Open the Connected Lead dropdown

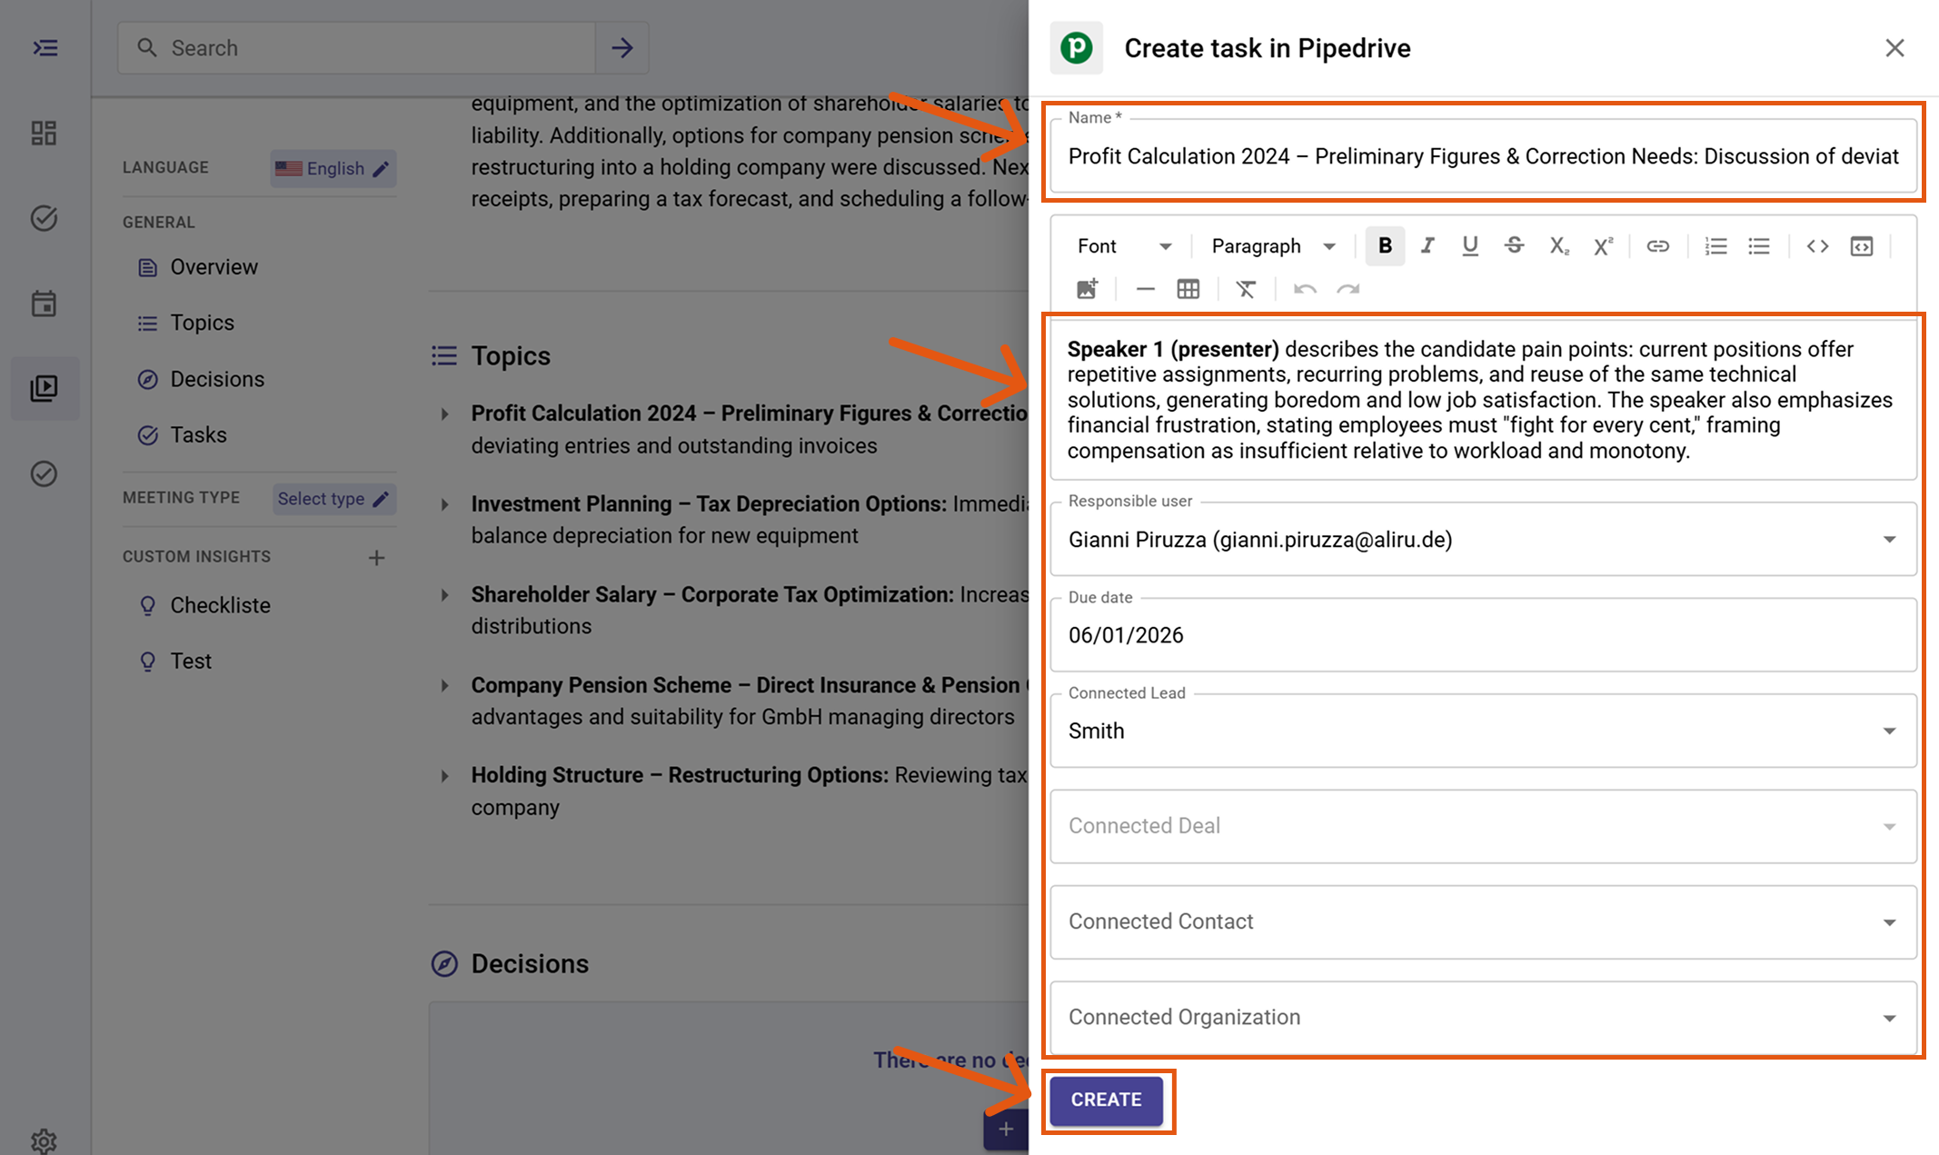pyautogui.click(x=1484, y=731)
